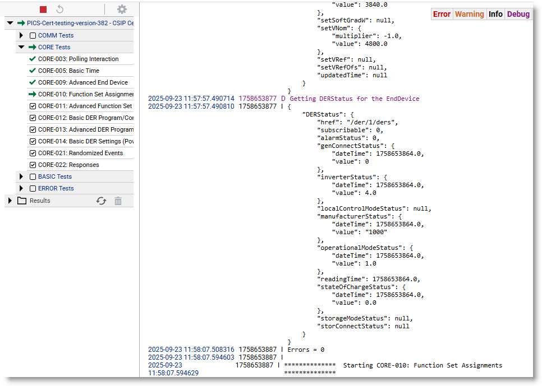Image resolution: width=542 pixels, height=386 pixels.
Task: Click the refresh icon in the Results row
Action: tap(101, 201)
